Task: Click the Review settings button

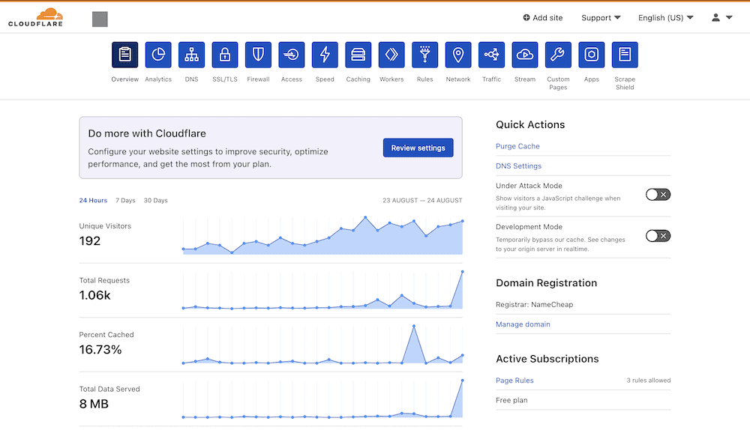Action: (418, 148)
